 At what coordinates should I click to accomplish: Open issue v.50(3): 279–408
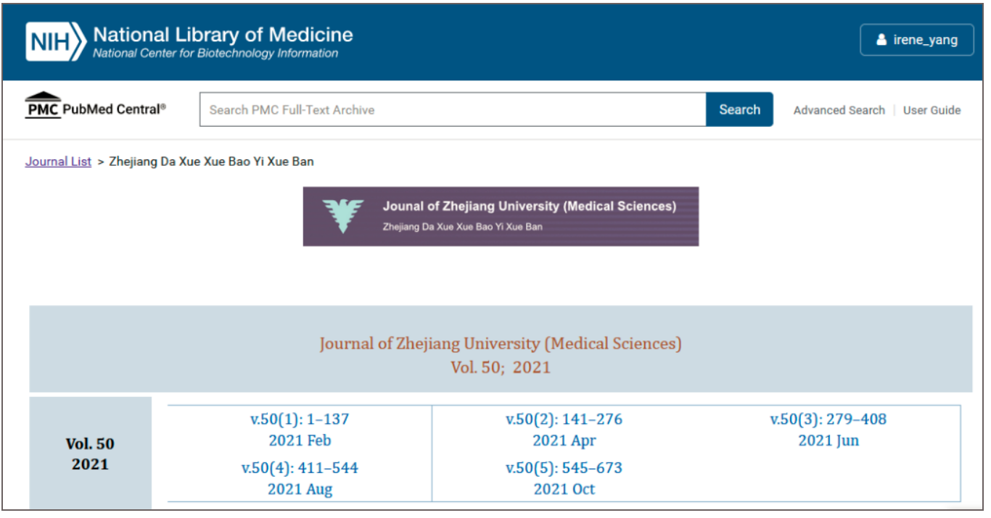coord(828,419)
